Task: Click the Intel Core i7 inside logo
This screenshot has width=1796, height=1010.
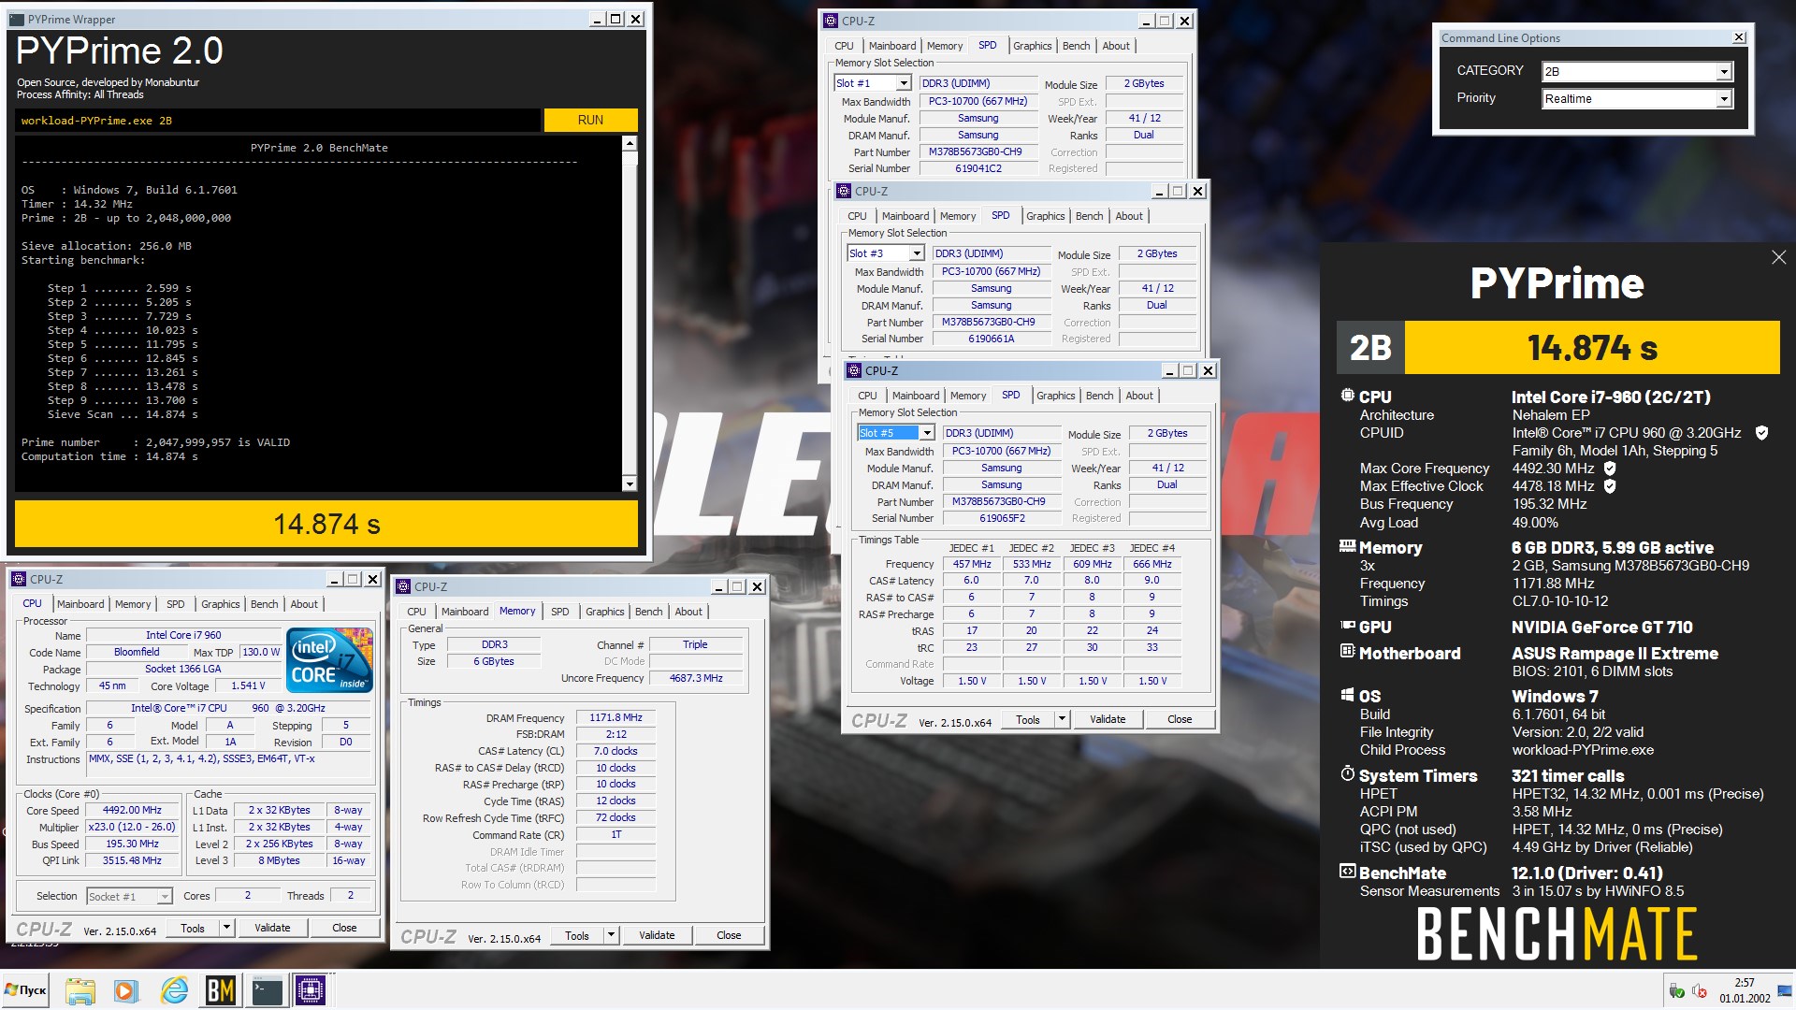Action: click(330, 659)
